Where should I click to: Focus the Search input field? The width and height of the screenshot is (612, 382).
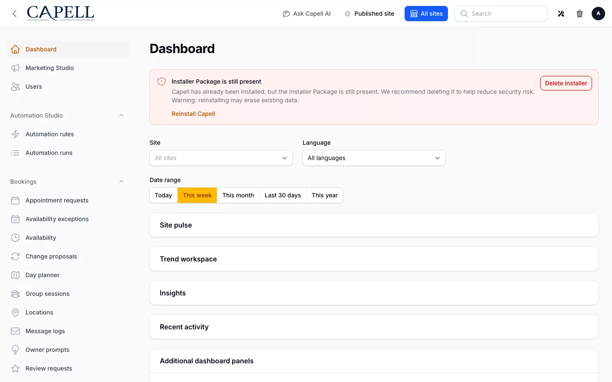tap(501, 14)
